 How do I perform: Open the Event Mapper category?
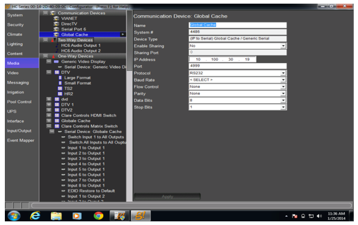(x=21, y=140)
